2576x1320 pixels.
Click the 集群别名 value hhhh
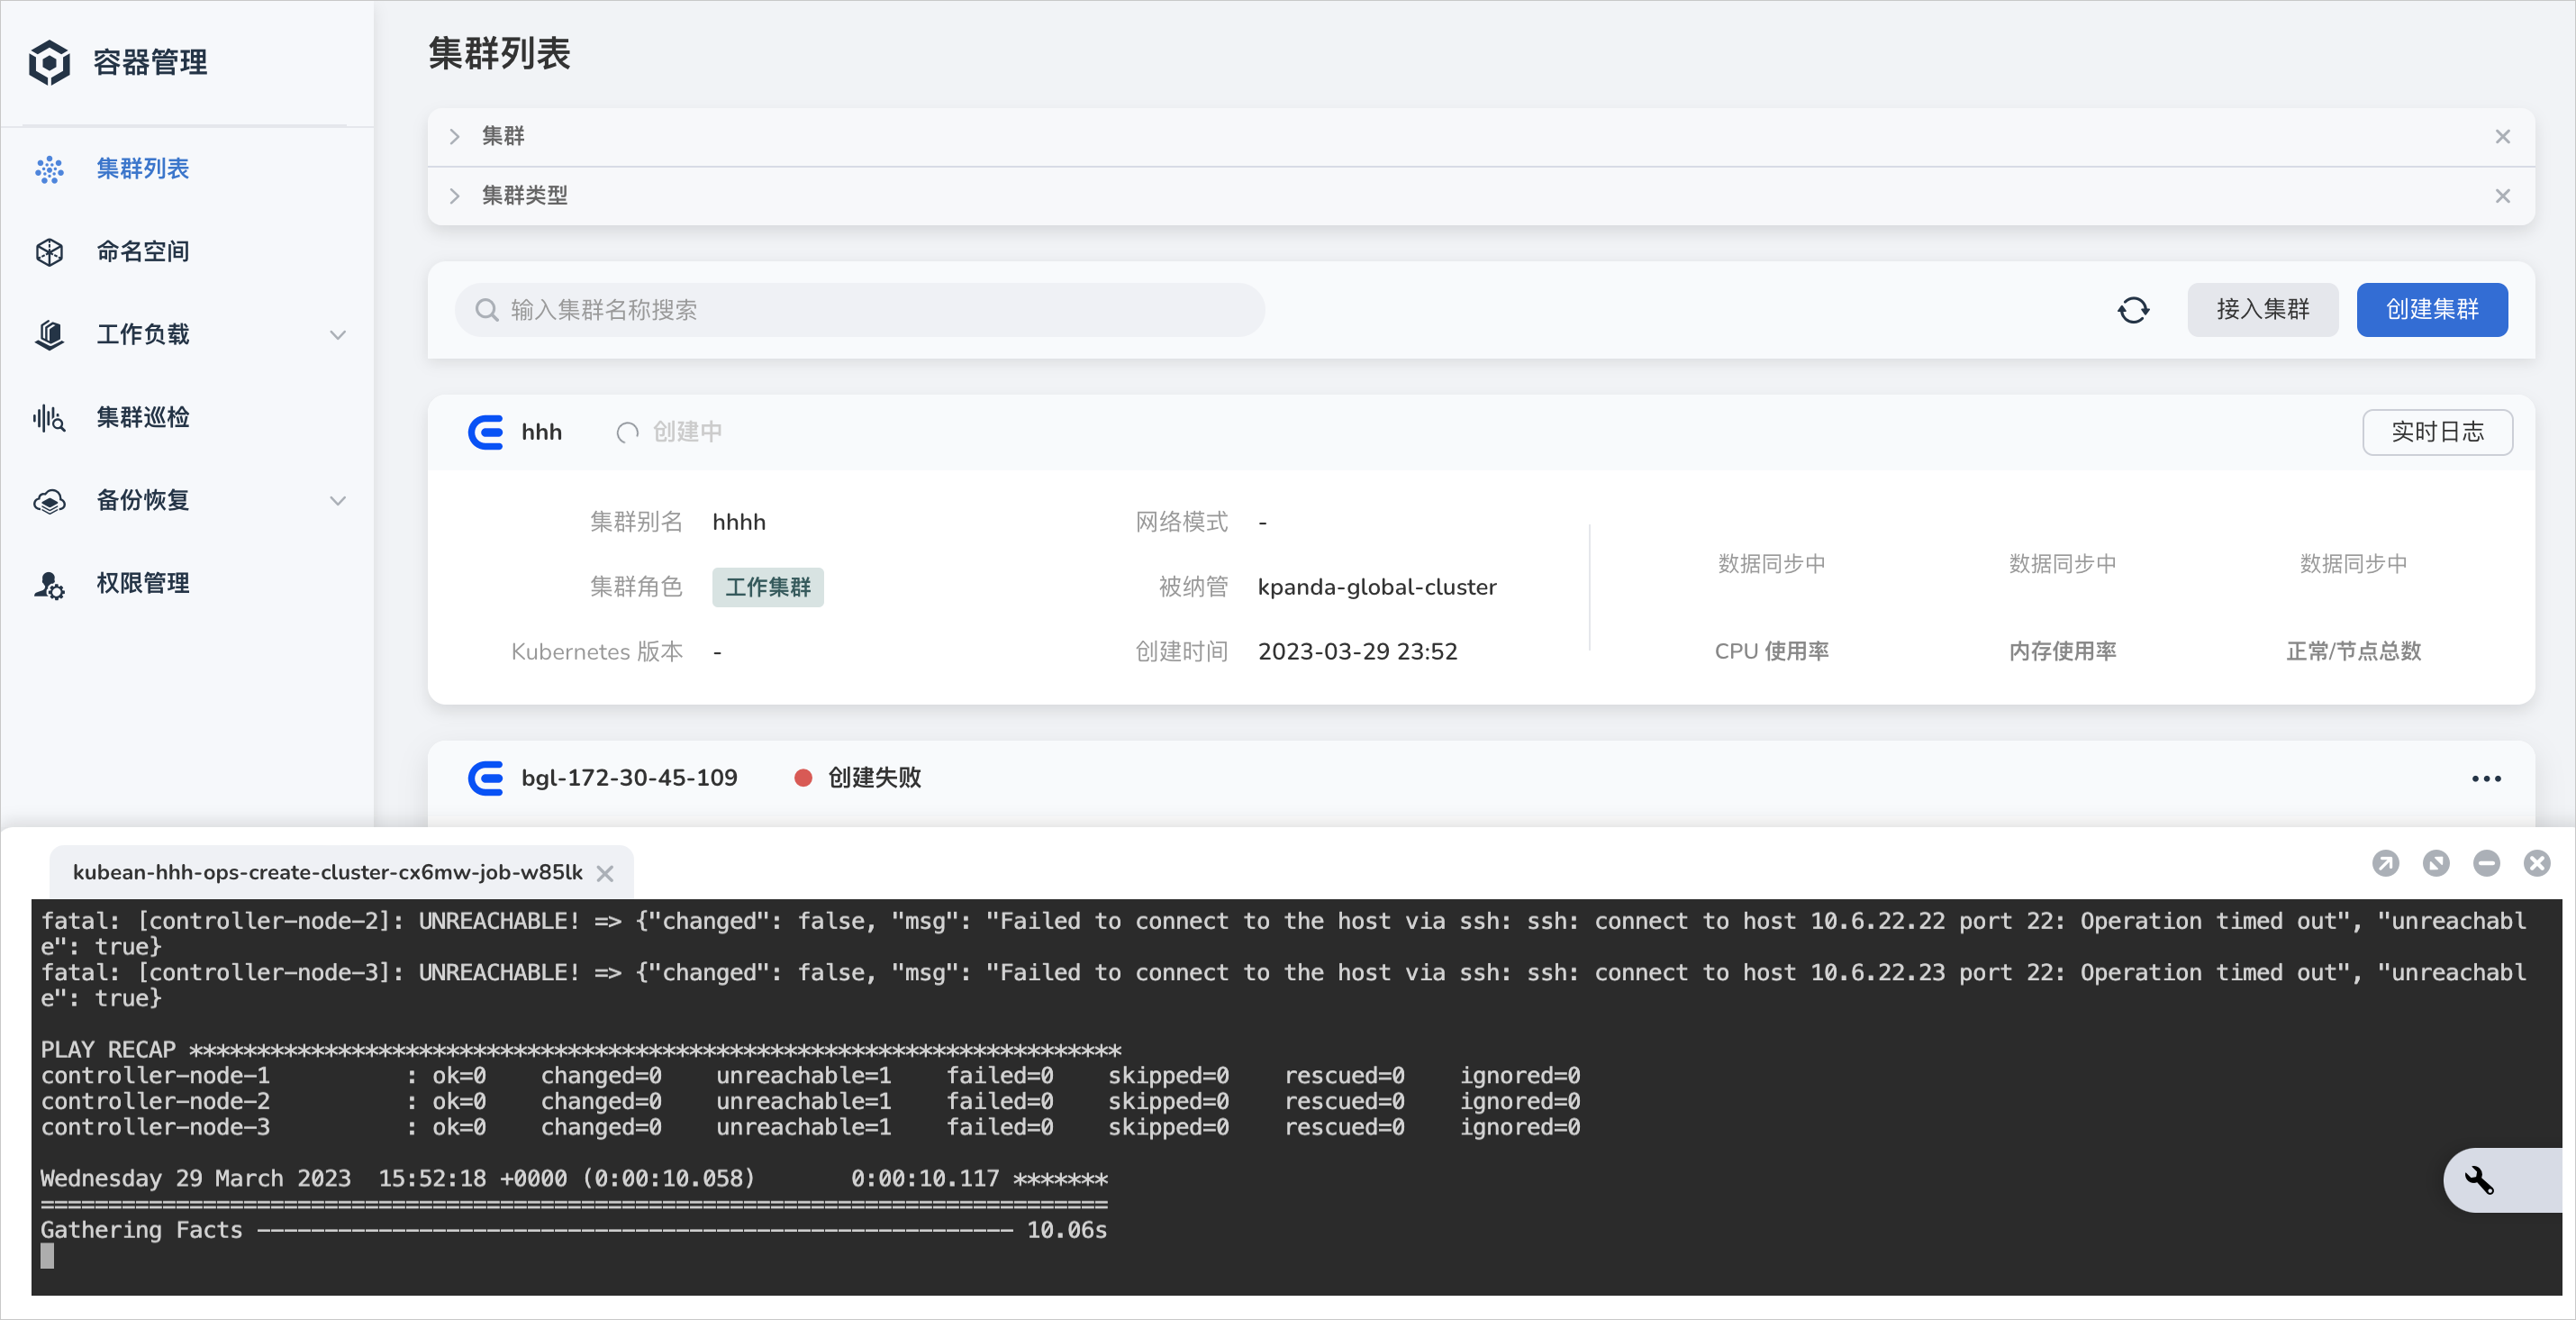coord(739,522)
